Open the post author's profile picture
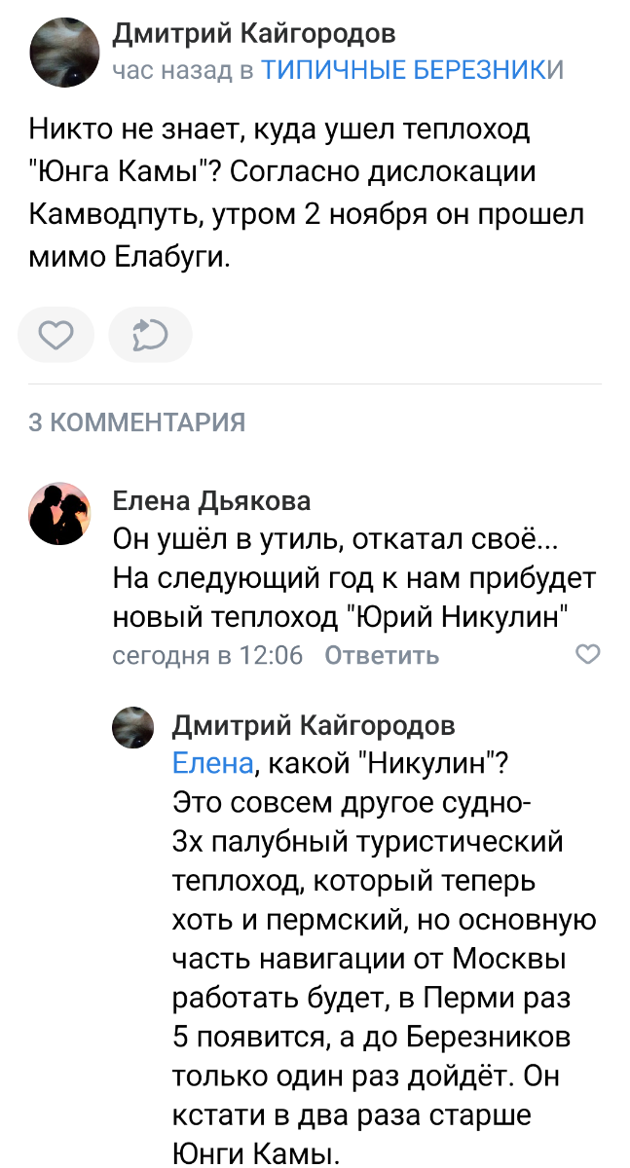630x1168 pixels. click(66, 53)
